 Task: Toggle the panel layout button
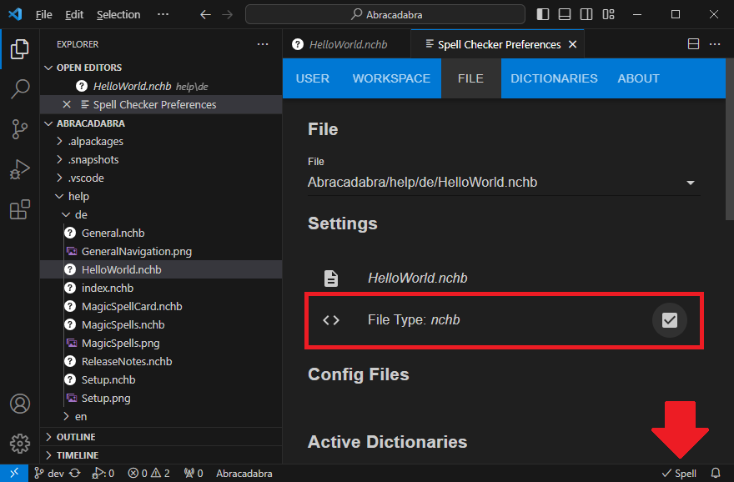565,14
